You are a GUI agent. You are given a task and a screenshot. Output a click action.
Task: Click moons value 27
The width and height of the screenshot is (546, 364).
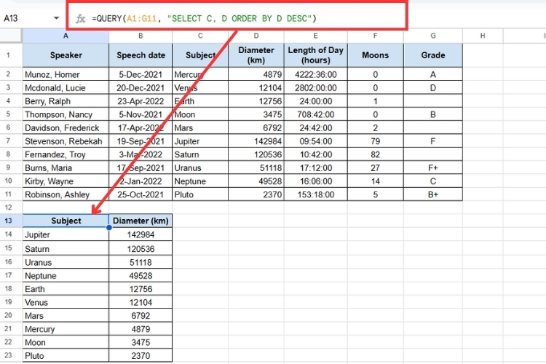(376, 168)
